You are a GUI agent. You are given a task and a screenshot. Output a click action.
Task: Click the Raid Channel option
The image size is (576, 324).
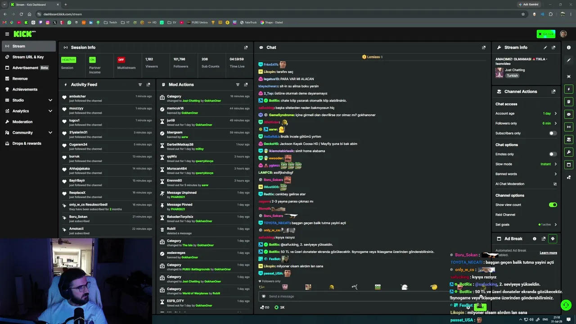pos(505,215)
